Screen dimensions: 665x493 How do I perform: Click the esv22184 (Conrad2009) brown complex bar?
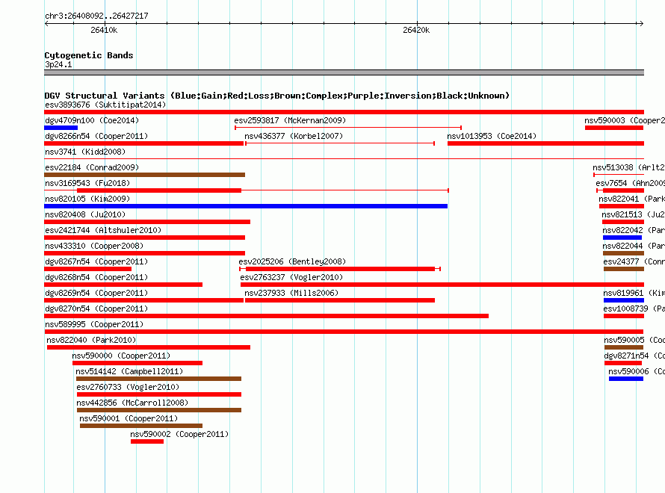click(145, 175)
